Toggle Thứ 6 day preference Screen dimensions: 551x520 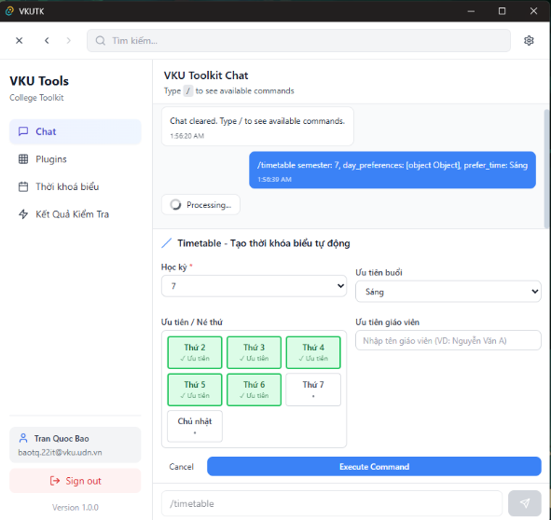(x=255, y=390)
